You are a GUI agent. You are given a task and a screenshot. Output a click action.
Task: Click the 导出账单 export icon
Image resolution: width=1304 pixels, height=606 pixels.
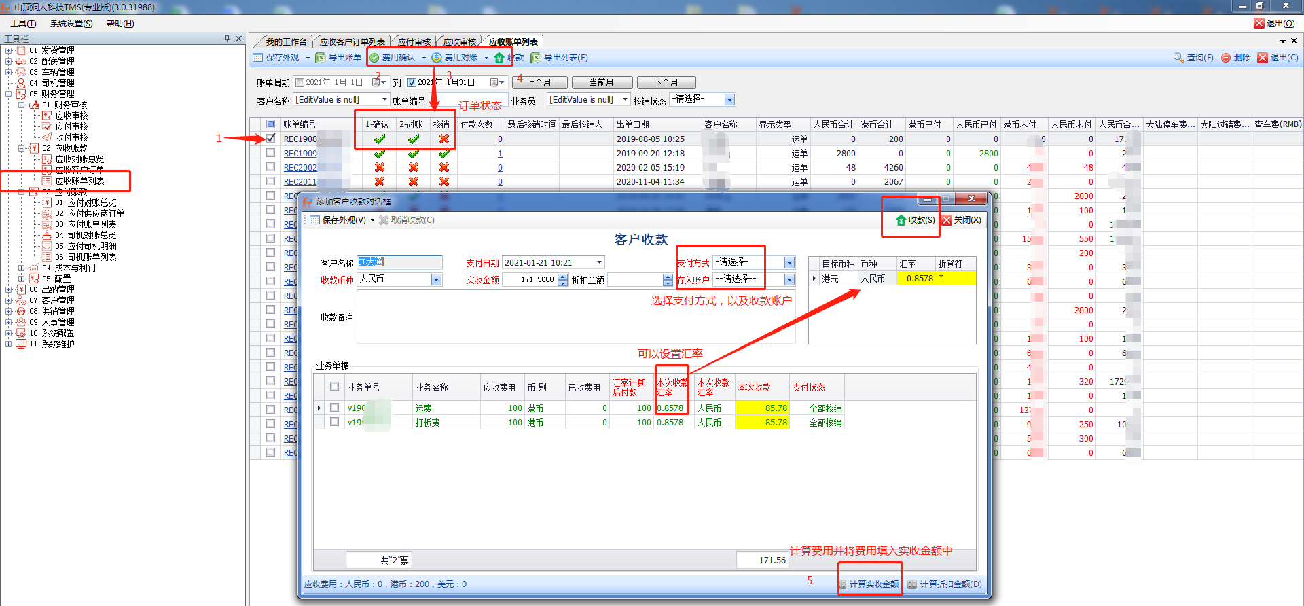point(321,58)
